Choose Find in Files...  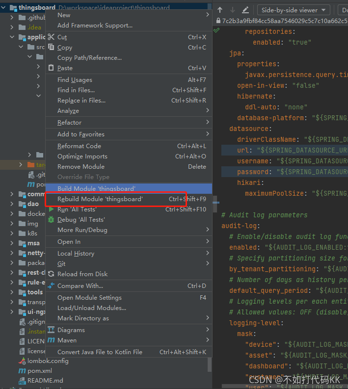[129, 90]
